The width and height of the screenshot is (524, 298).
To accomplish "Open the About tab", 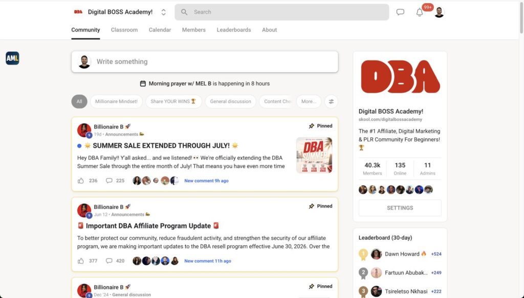I will [x=269, y=30].
